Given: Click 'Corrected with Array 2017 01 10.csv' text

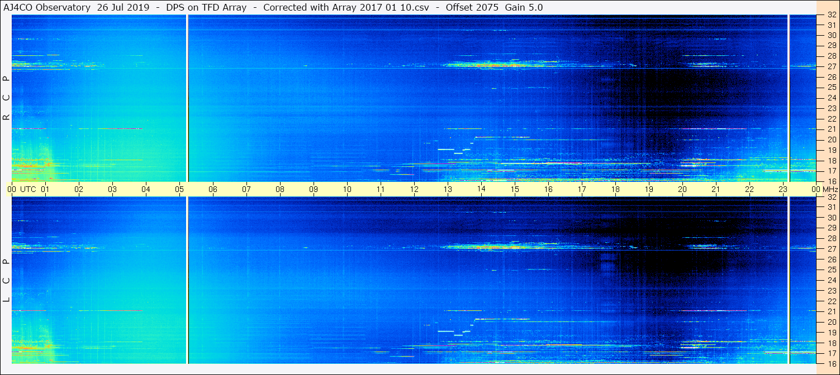Looking at the screenshot, I should click(x=346, y=7).
